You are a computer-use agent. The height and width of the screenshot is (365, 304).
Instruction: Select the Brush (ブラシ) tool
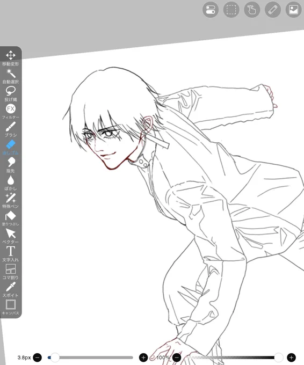[11, 129]
